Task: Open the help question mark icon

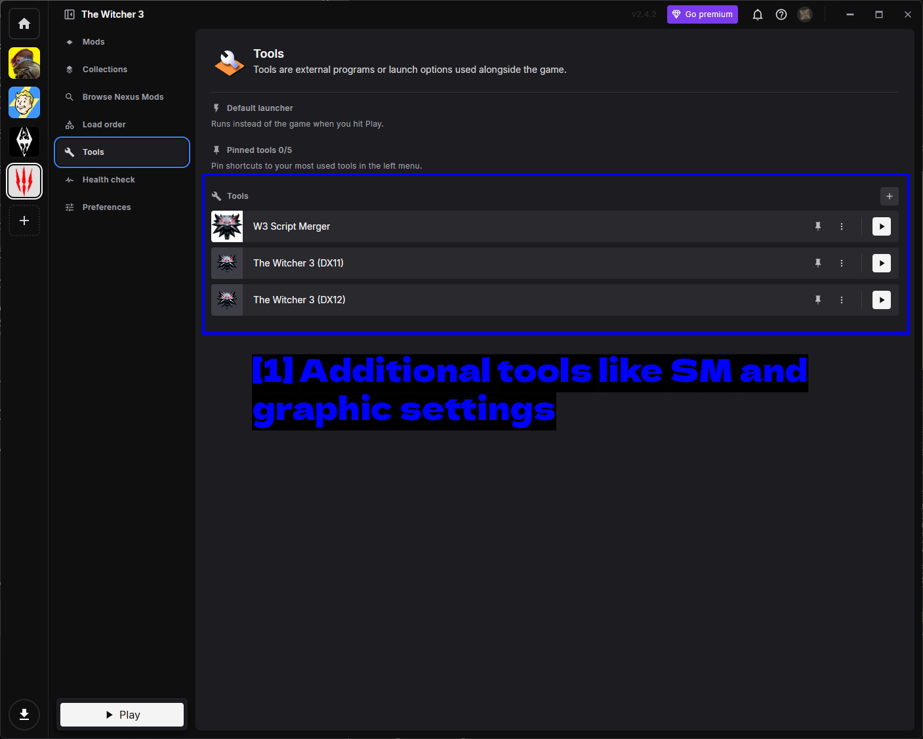Action: [x=781, y=14]
